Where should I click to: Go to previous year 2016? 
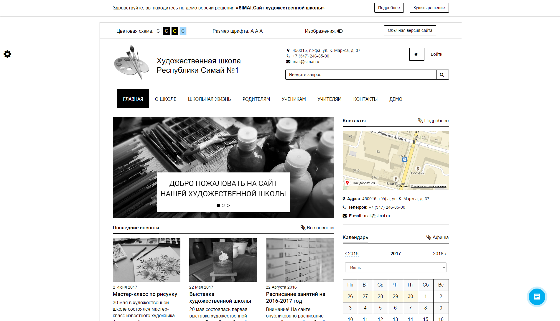(352, 253)
